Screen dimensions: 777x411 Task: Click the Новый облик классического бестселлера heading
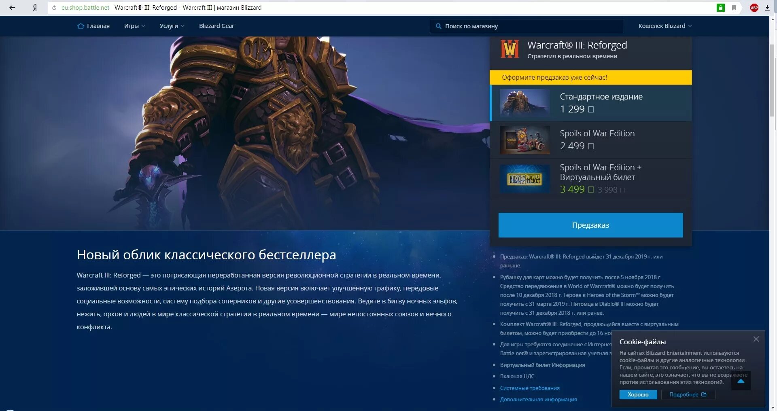tap(206, 255)
